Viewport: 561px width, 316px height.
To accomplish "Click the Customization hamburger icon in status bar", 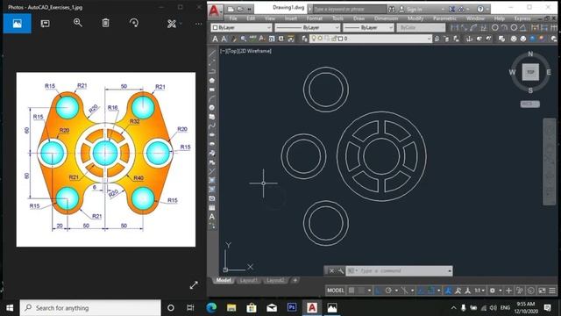I will [x=552, y=291].
